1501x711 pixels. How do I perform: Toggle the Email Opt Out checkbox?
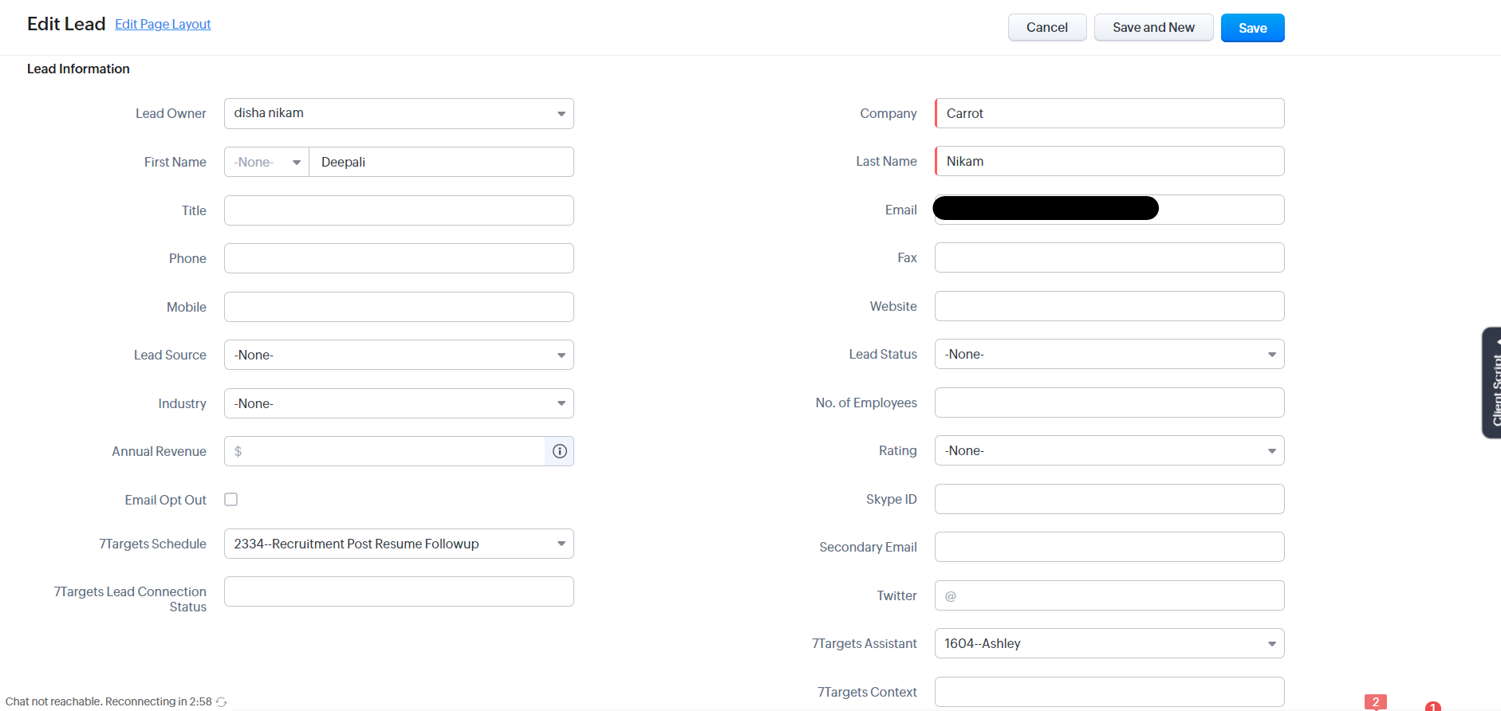click(231, 500)
